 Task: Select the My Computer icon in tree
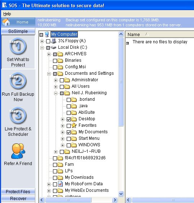(x=47, y=34)
